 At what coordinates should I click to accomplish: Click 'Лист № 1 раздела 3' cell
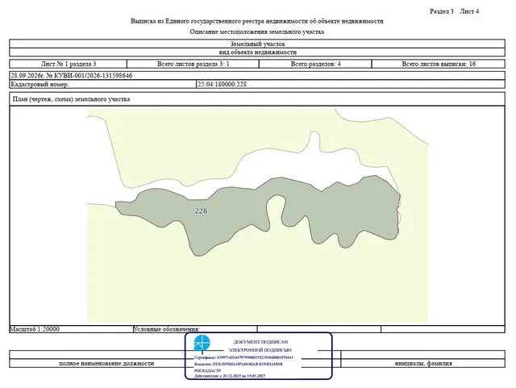point(68,64)
